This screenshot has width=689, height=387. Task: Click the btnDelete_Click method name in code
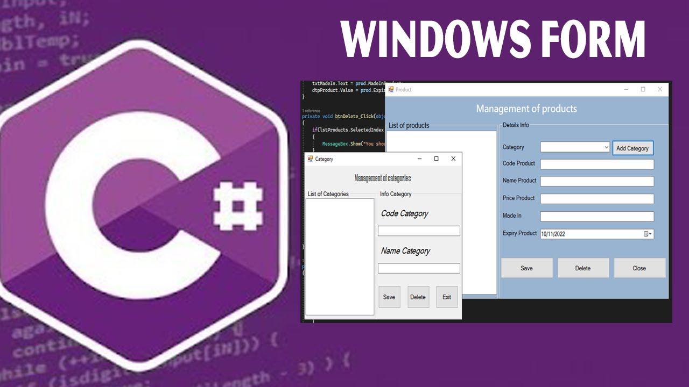354,116
